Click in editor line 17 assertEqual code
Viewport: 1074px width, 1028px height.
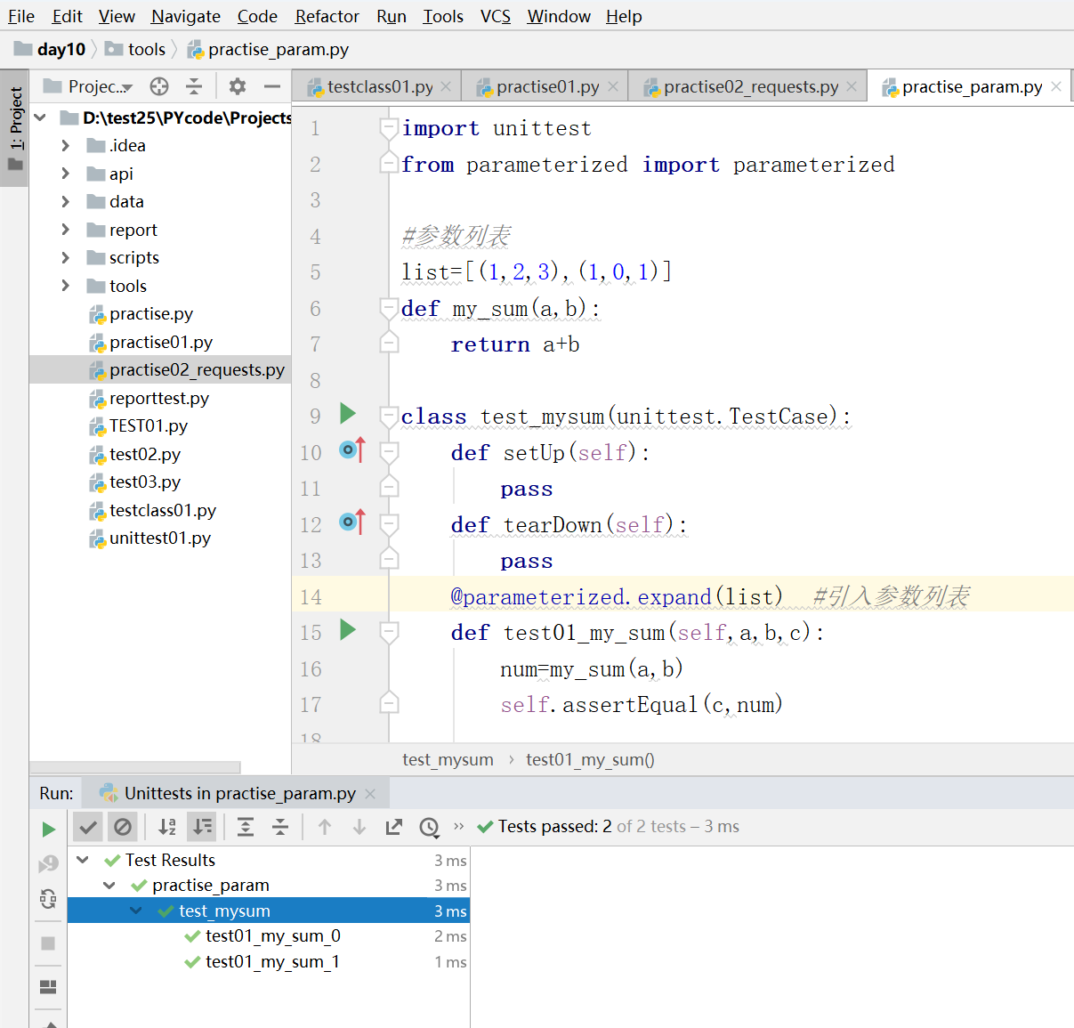point(641,705)
